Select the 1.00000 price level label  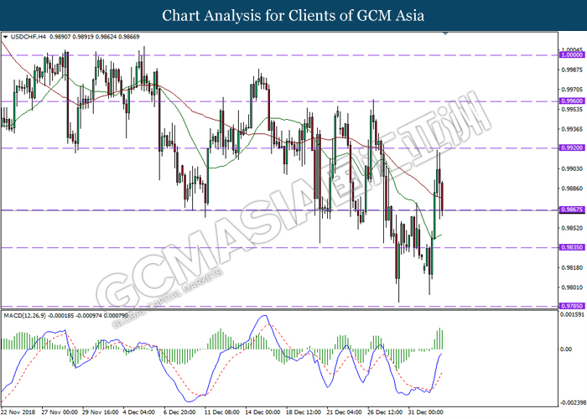[x=572, y=55]
